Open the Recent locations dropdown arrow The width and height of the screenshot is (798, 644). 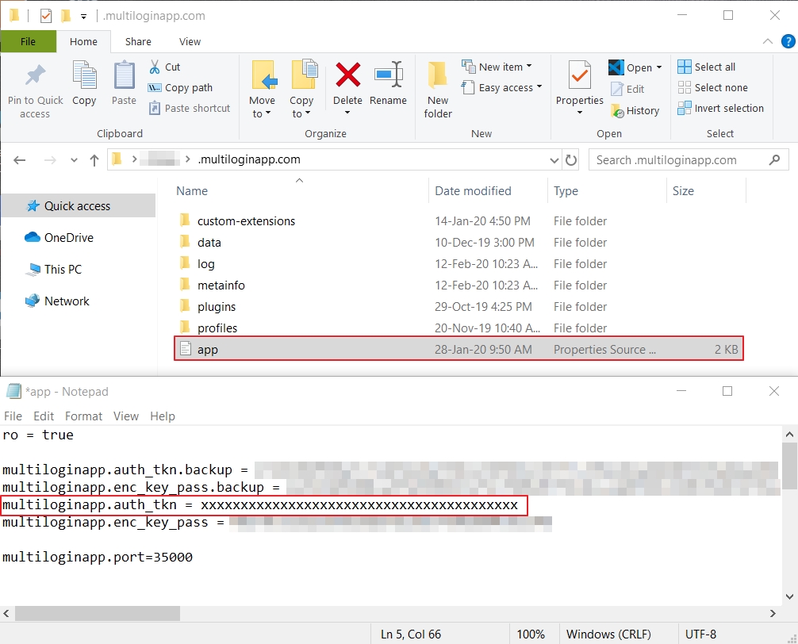[x=74, y=160]
